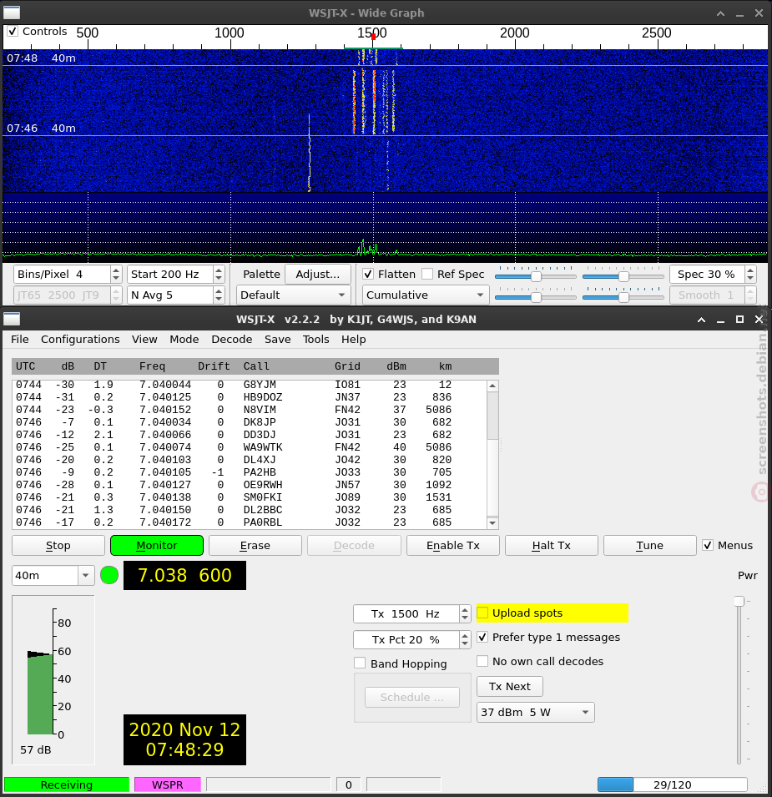Click the green receive status indicator circle

(x=109, y=575)
